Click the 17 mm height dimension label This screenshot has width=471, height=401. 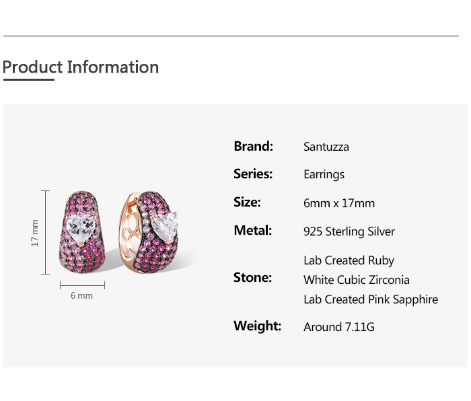pyautogui.click(x=35, y=233)
